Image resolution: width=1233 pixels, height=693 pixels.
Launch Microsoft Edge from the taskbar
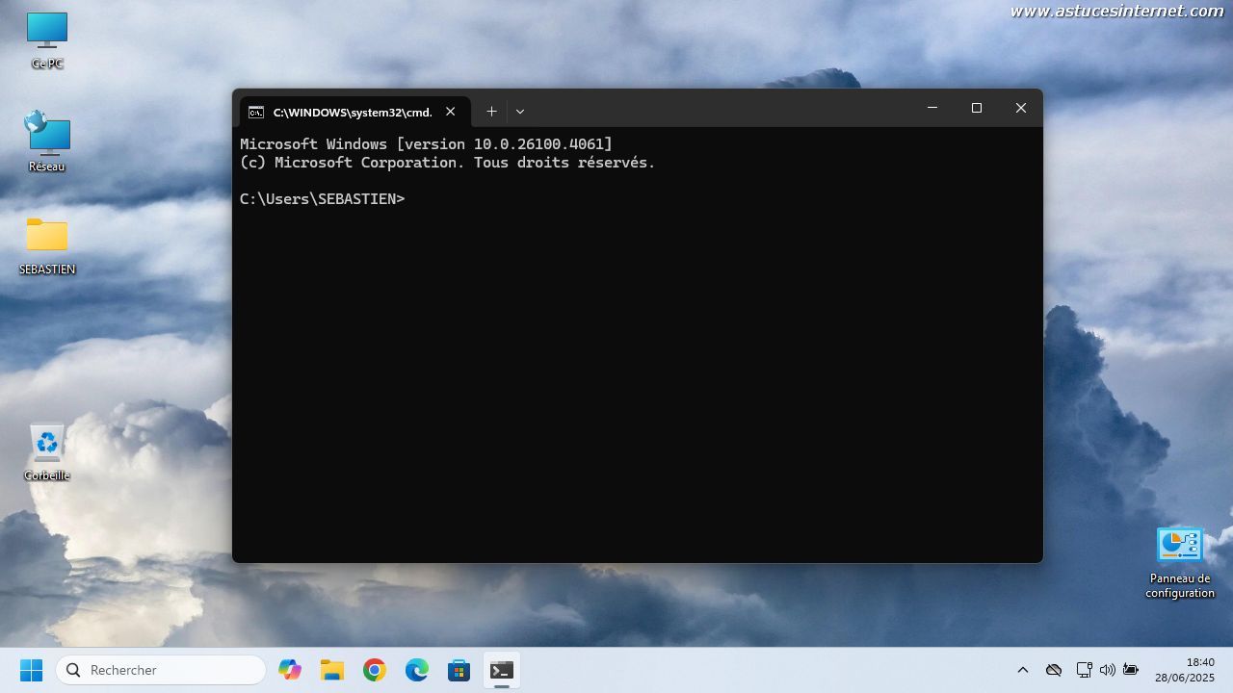[417, 670]
